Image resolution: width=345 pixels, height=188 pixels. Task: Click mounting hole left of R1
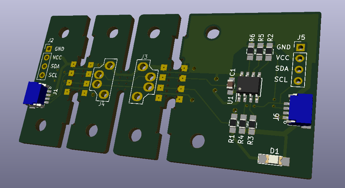(x=197, y=141)
